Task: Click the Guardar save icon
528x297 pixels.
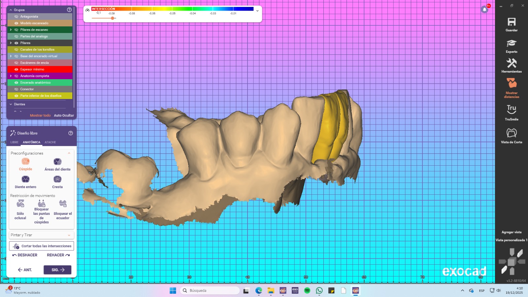Action: coord(511,22)
